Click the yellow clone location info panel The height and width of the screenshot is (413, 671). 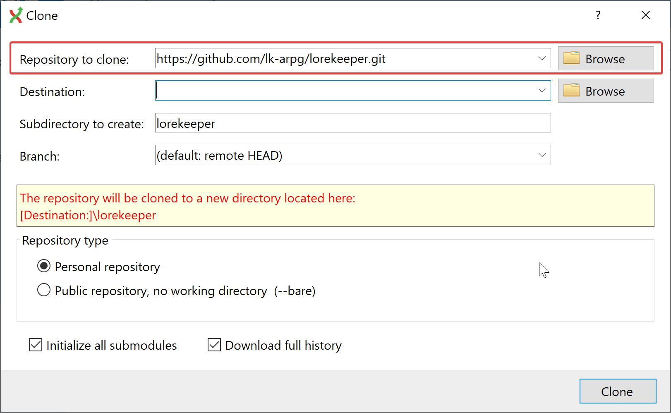coord(335,206)
